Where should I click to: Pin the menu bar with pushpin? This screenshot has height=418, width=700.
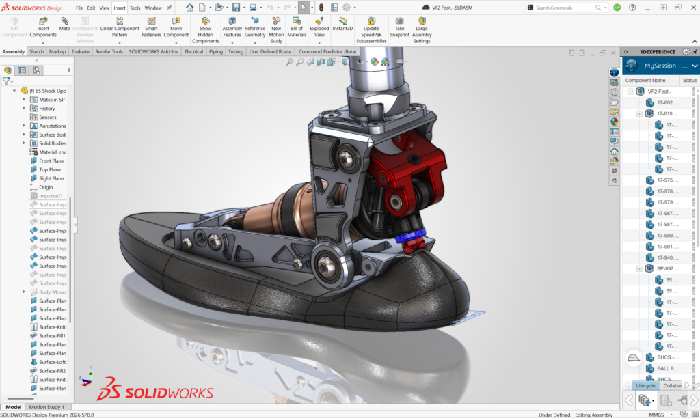(x=170, y=8)
